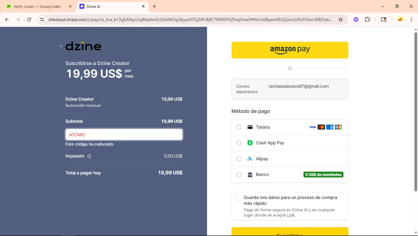Click the bank building icon

click(x=250, y=175)
